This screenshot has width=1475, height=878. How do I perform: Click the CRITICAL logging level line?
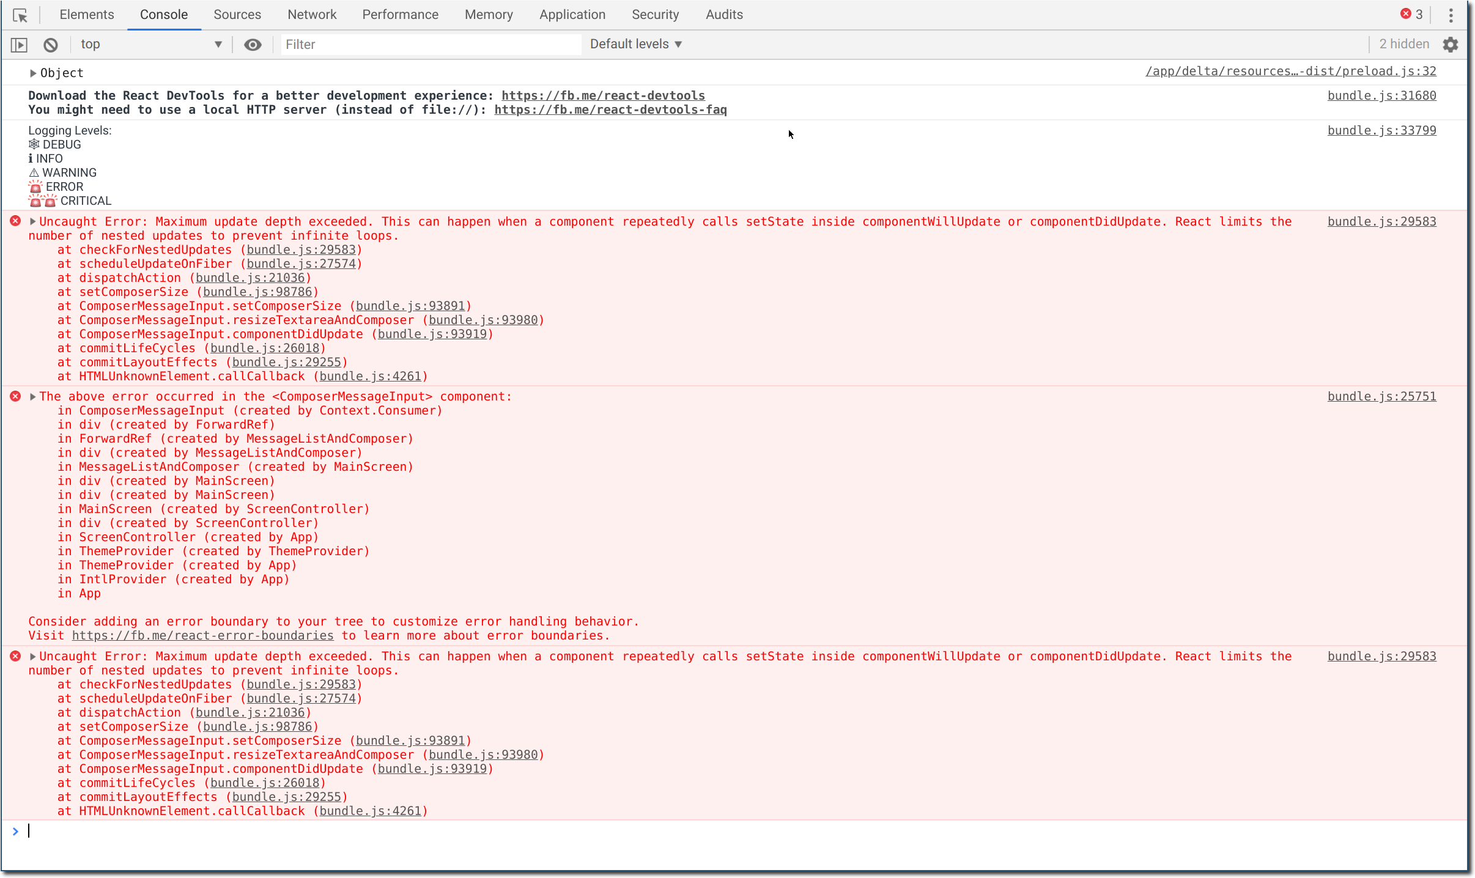coord(70,201)
